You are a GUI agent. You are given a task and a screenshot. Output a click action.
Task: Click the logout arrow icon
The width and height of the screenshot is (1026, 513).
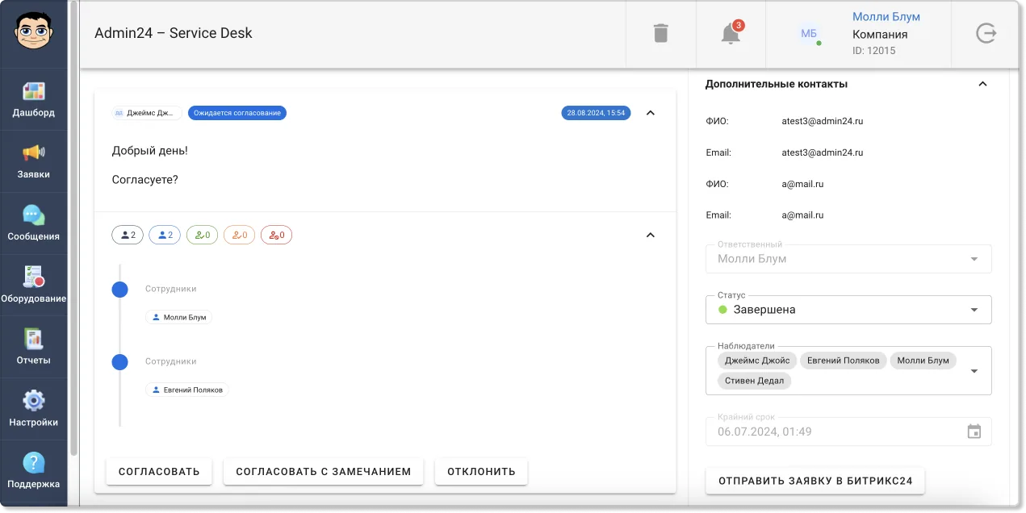click(986, 33)
